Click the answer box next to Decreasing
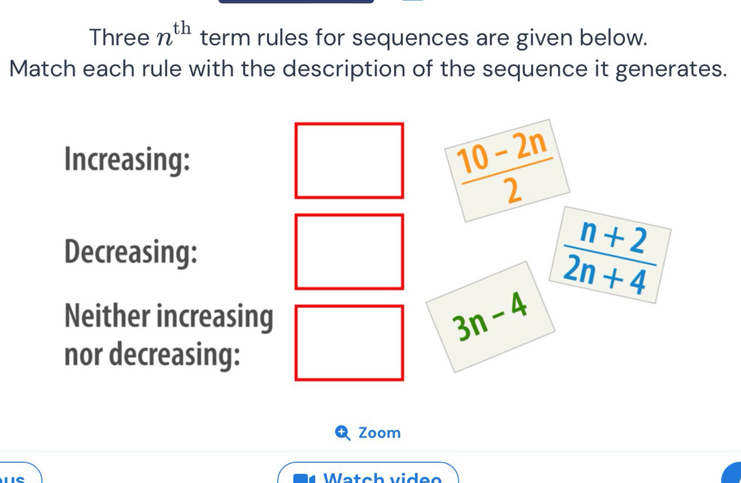Screen dimensions: 741x483 [x=349, y=252]
